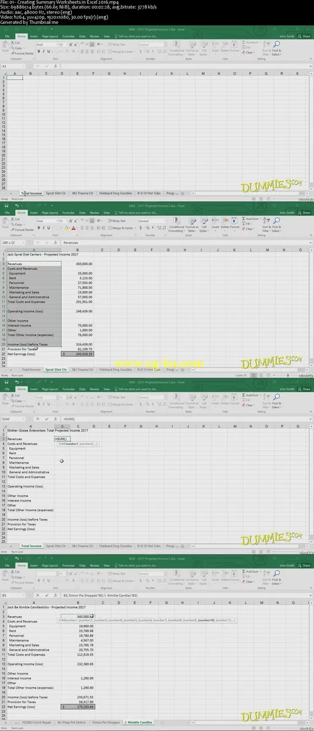Viewport: 314px width, 731px height.
Task: Click the cell containing 450,000.00
Action: [x=77, y=264]
